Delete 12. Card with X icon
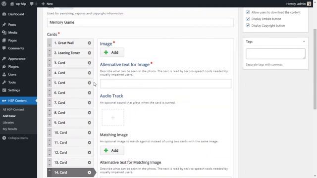The height and width of the screenshot is (178, 317). 89,153
